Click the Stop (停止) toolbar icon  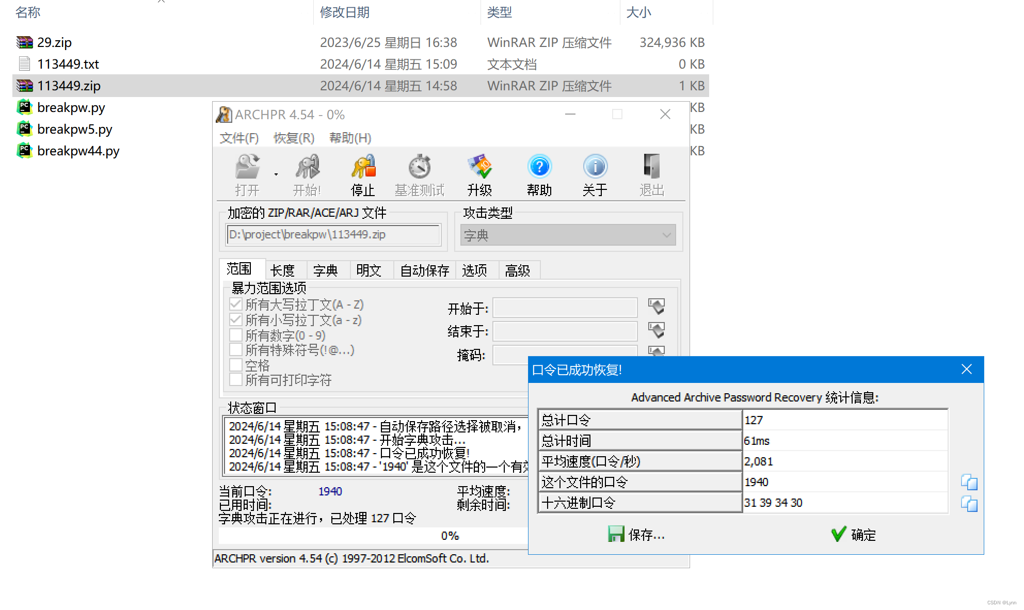click(363, 167)
